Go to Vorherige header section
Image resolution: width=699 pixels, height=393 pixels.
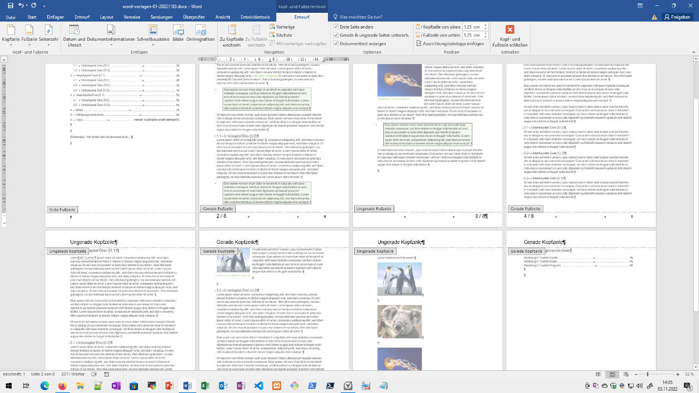[x=281, y=27]
